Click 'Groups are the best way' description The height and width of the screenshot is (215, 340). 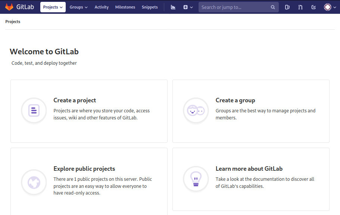click(x=265, y=114)
